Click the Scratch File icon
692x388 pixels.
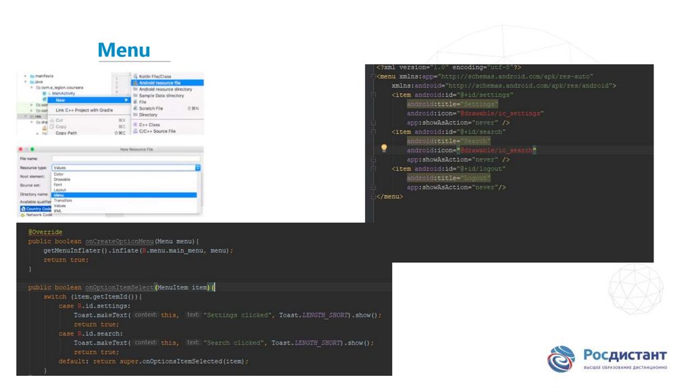click(x=135, y=108)
